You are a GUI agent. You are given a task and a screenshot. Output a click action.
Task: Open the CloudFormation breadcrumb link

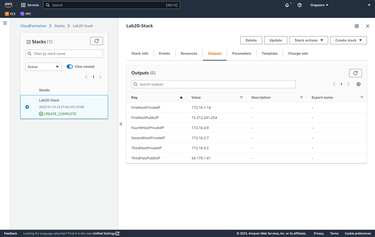(33, 26)
